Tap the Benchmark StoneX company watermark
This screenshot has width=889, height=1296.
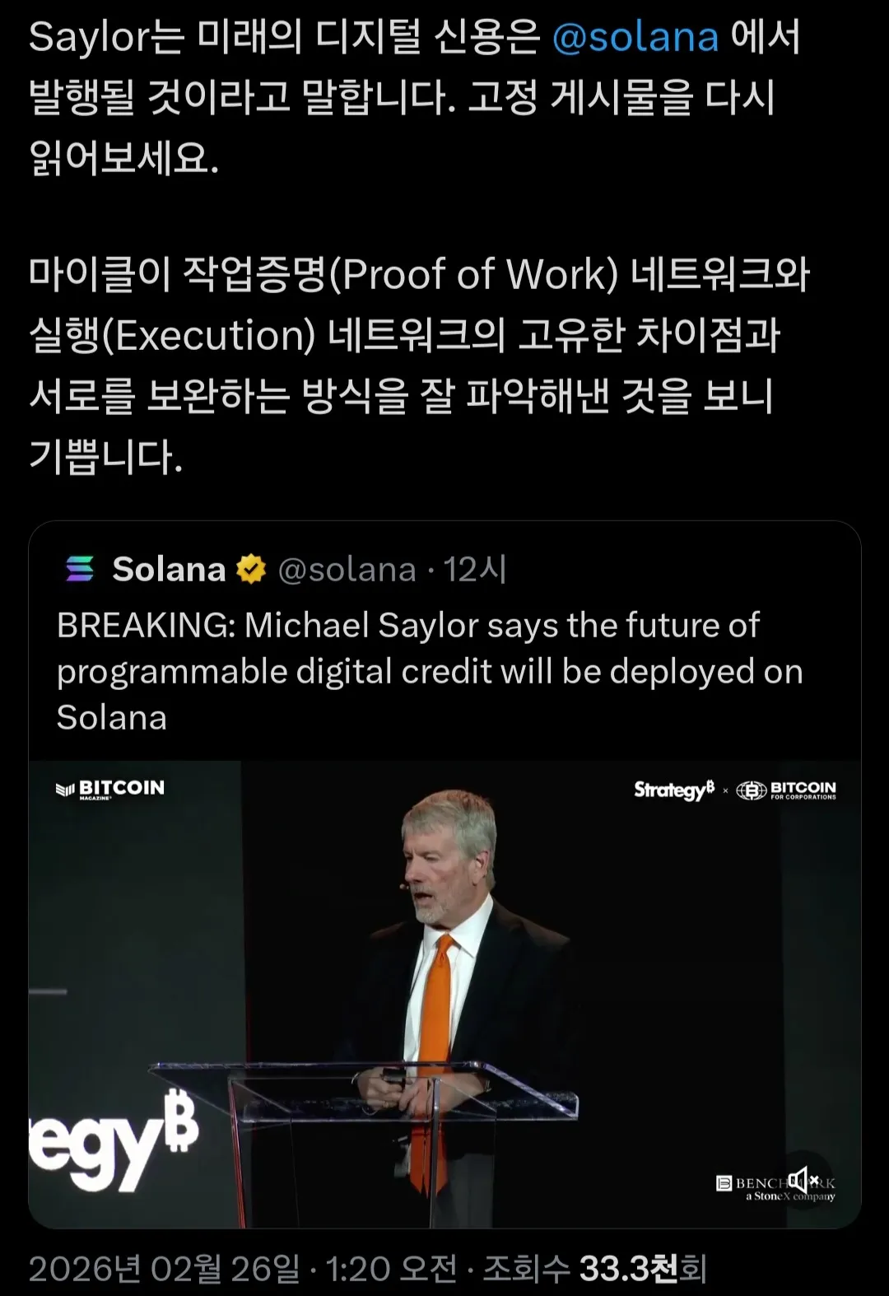[x=775, y=1188]
